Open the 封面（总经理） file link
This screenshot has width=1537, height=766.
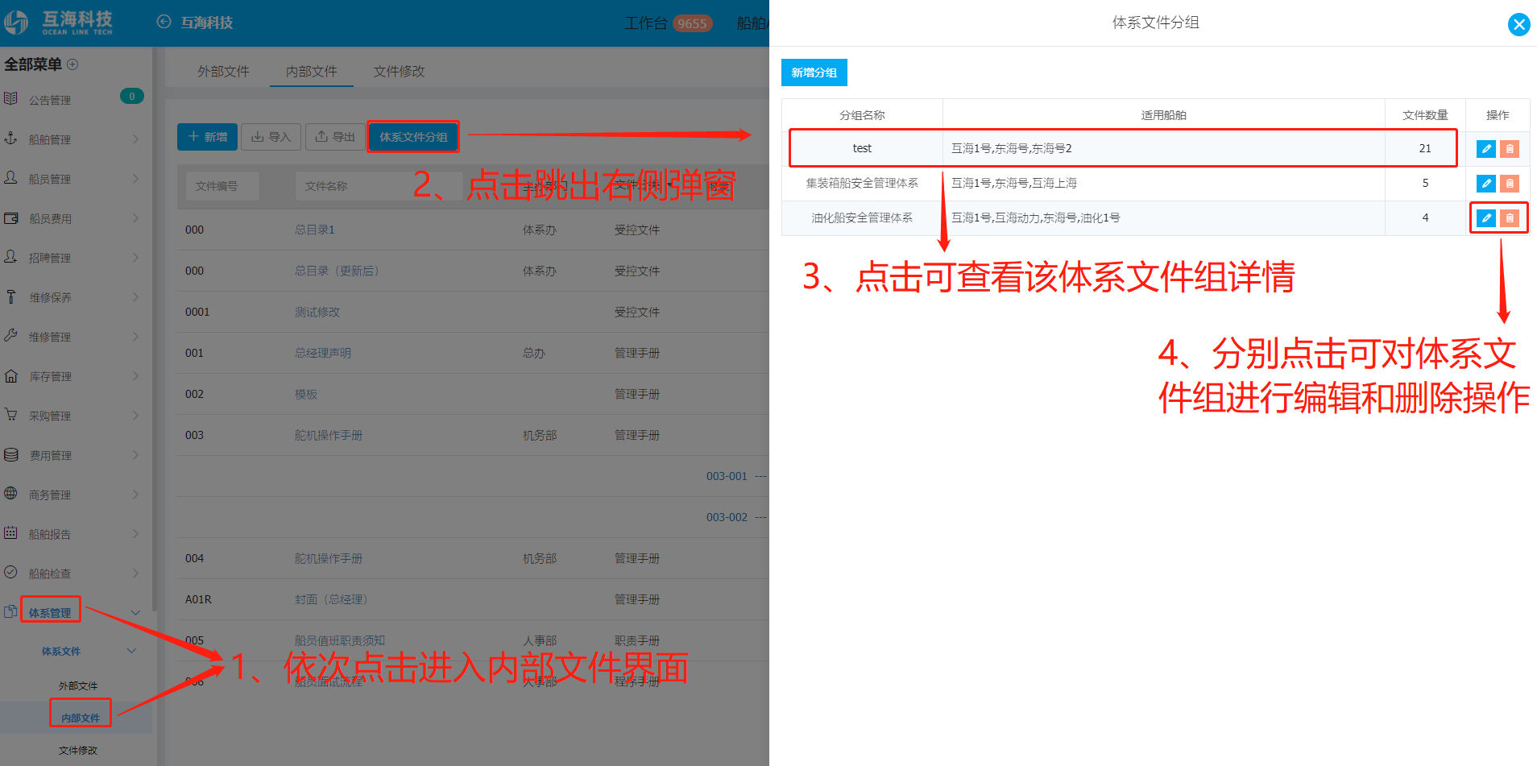[x=331, y=599]
